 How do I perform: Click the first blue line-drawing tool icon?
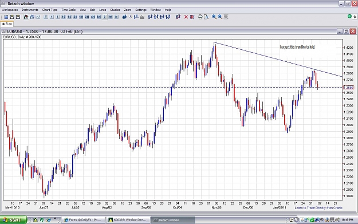click(150, 17)
